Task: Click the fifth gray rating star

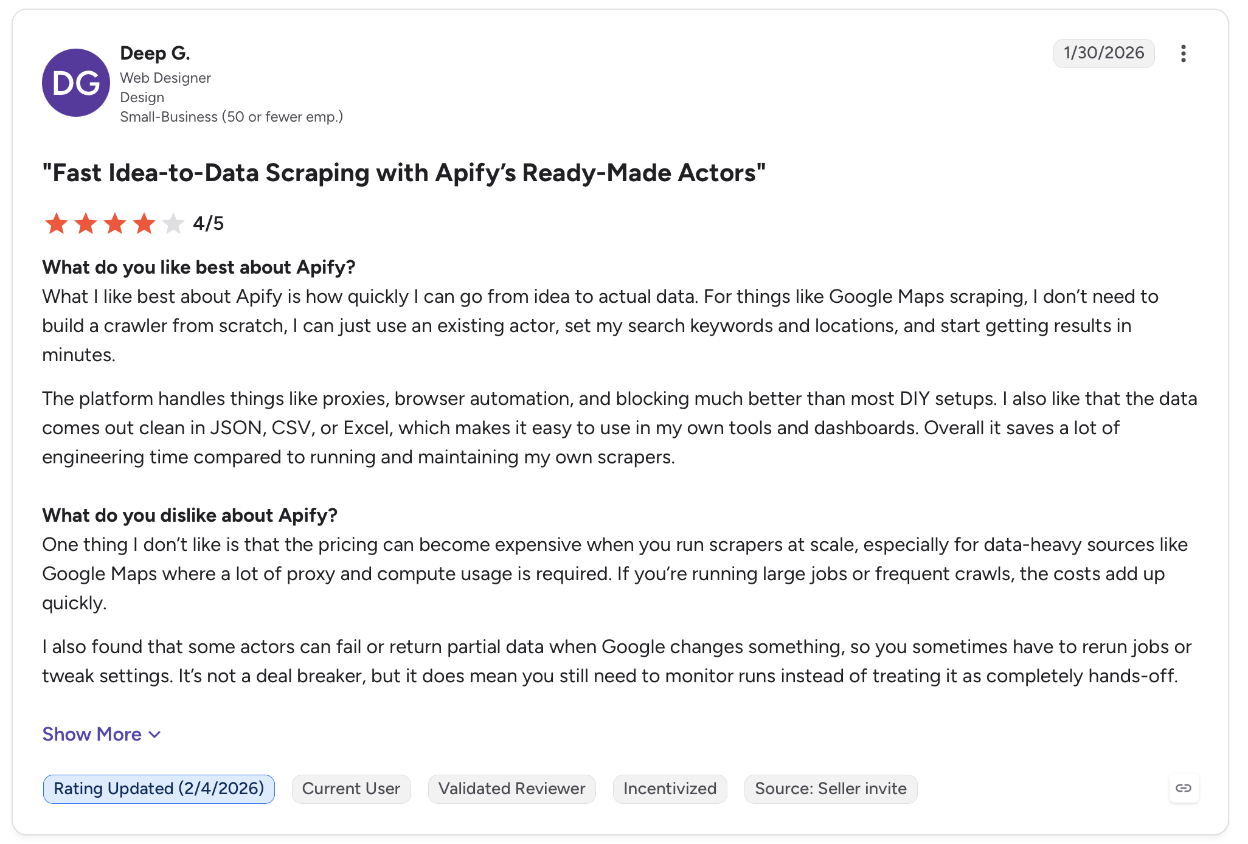Action: 173,223
